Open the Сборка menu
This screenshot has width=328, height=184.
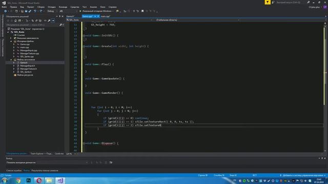click(41, 7)
